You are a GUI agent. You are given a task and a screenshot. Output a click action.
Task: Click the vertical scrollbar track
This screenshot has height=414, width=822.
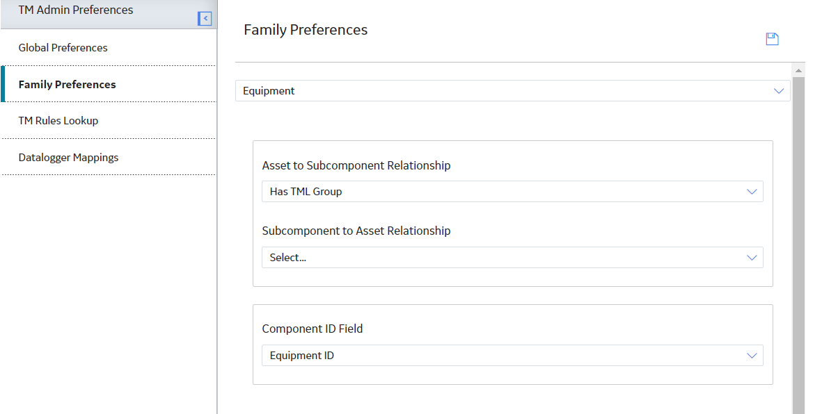798,245
